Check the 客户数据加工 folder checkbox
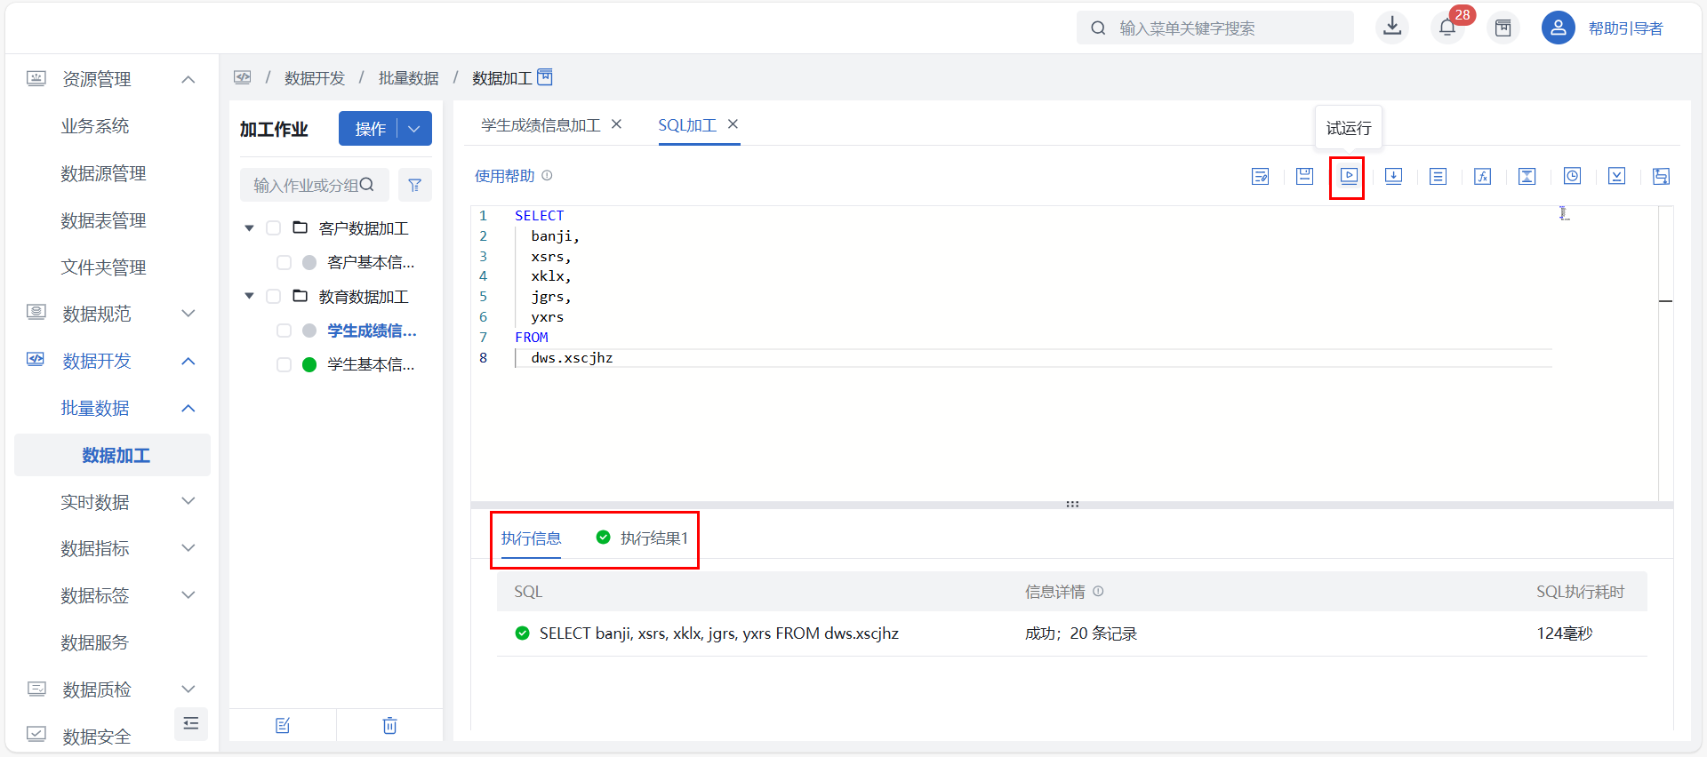Screen dimensions: 1707x757 [274, 228]
